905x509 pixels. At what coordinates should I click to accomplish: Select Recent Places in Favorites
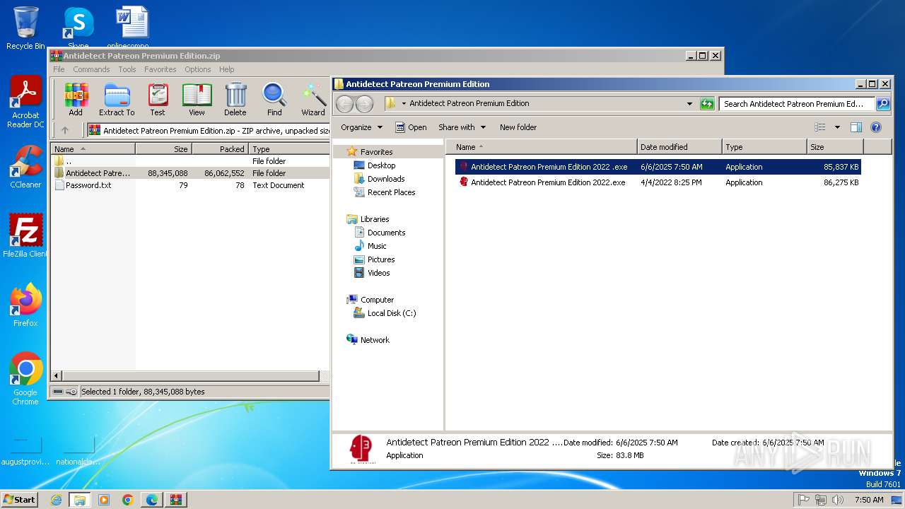coord(391,192)
